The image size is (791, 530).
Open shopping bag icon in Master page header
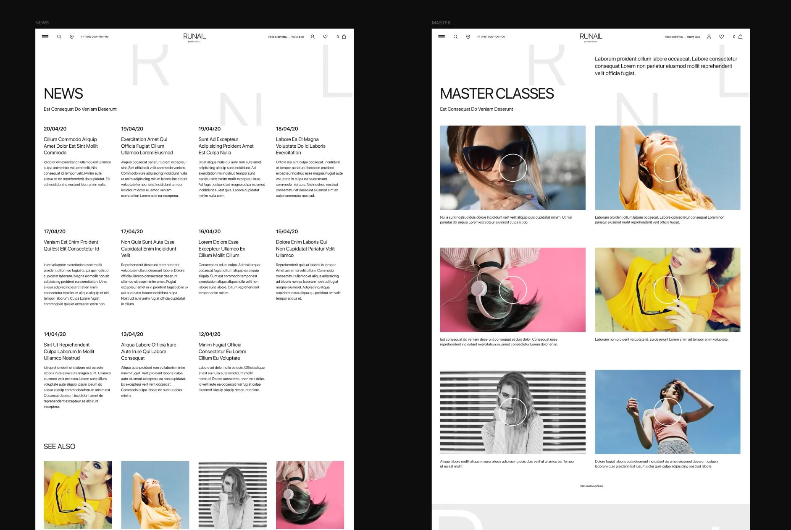(741, 37)
